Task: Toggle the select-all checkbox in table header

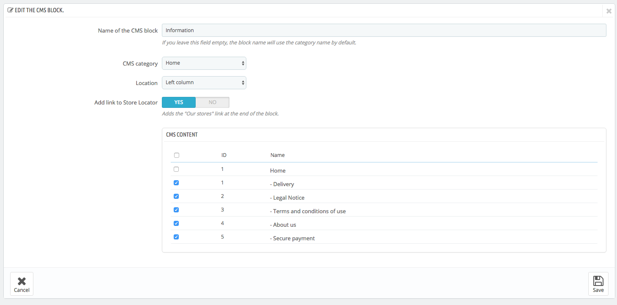Action: [x=177, y=155]
